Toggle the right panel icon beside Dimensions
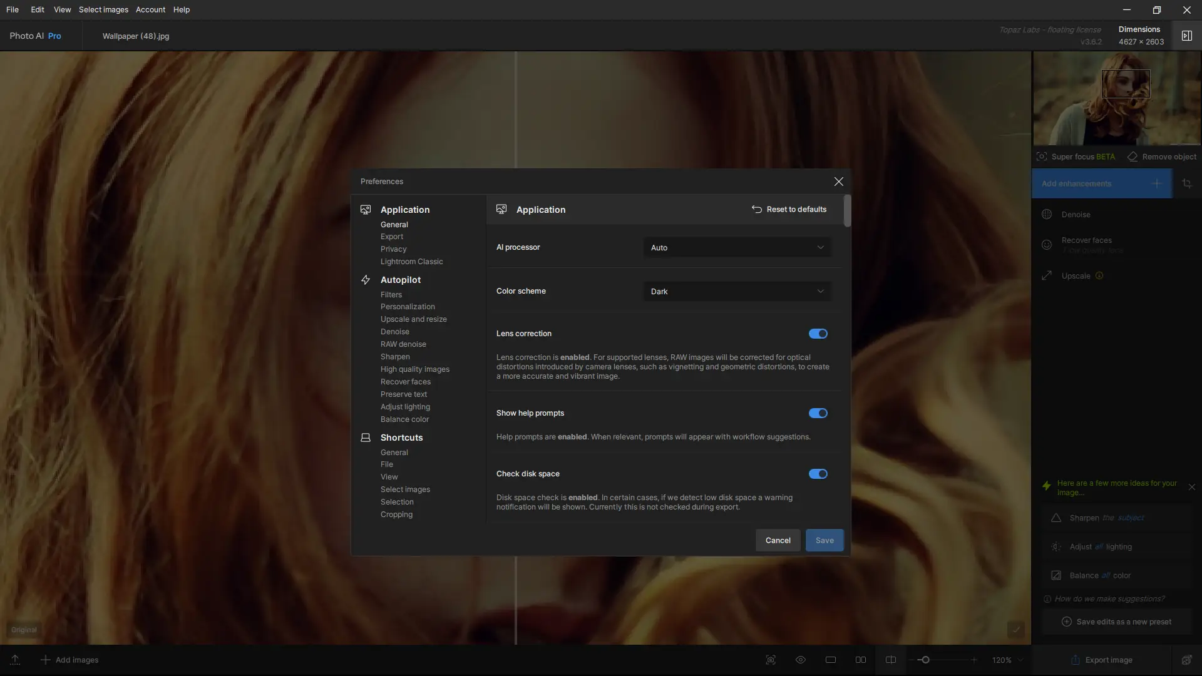 coord(1186,36)
